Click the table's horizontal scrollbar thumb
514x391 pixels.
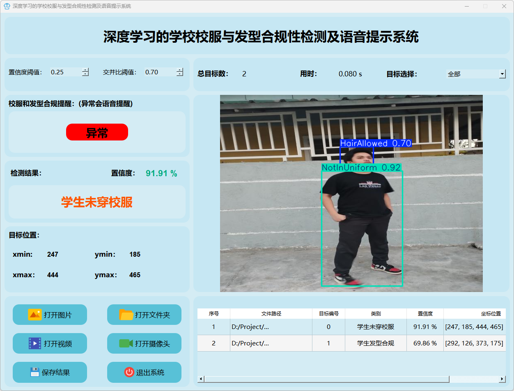coord(327,379)
